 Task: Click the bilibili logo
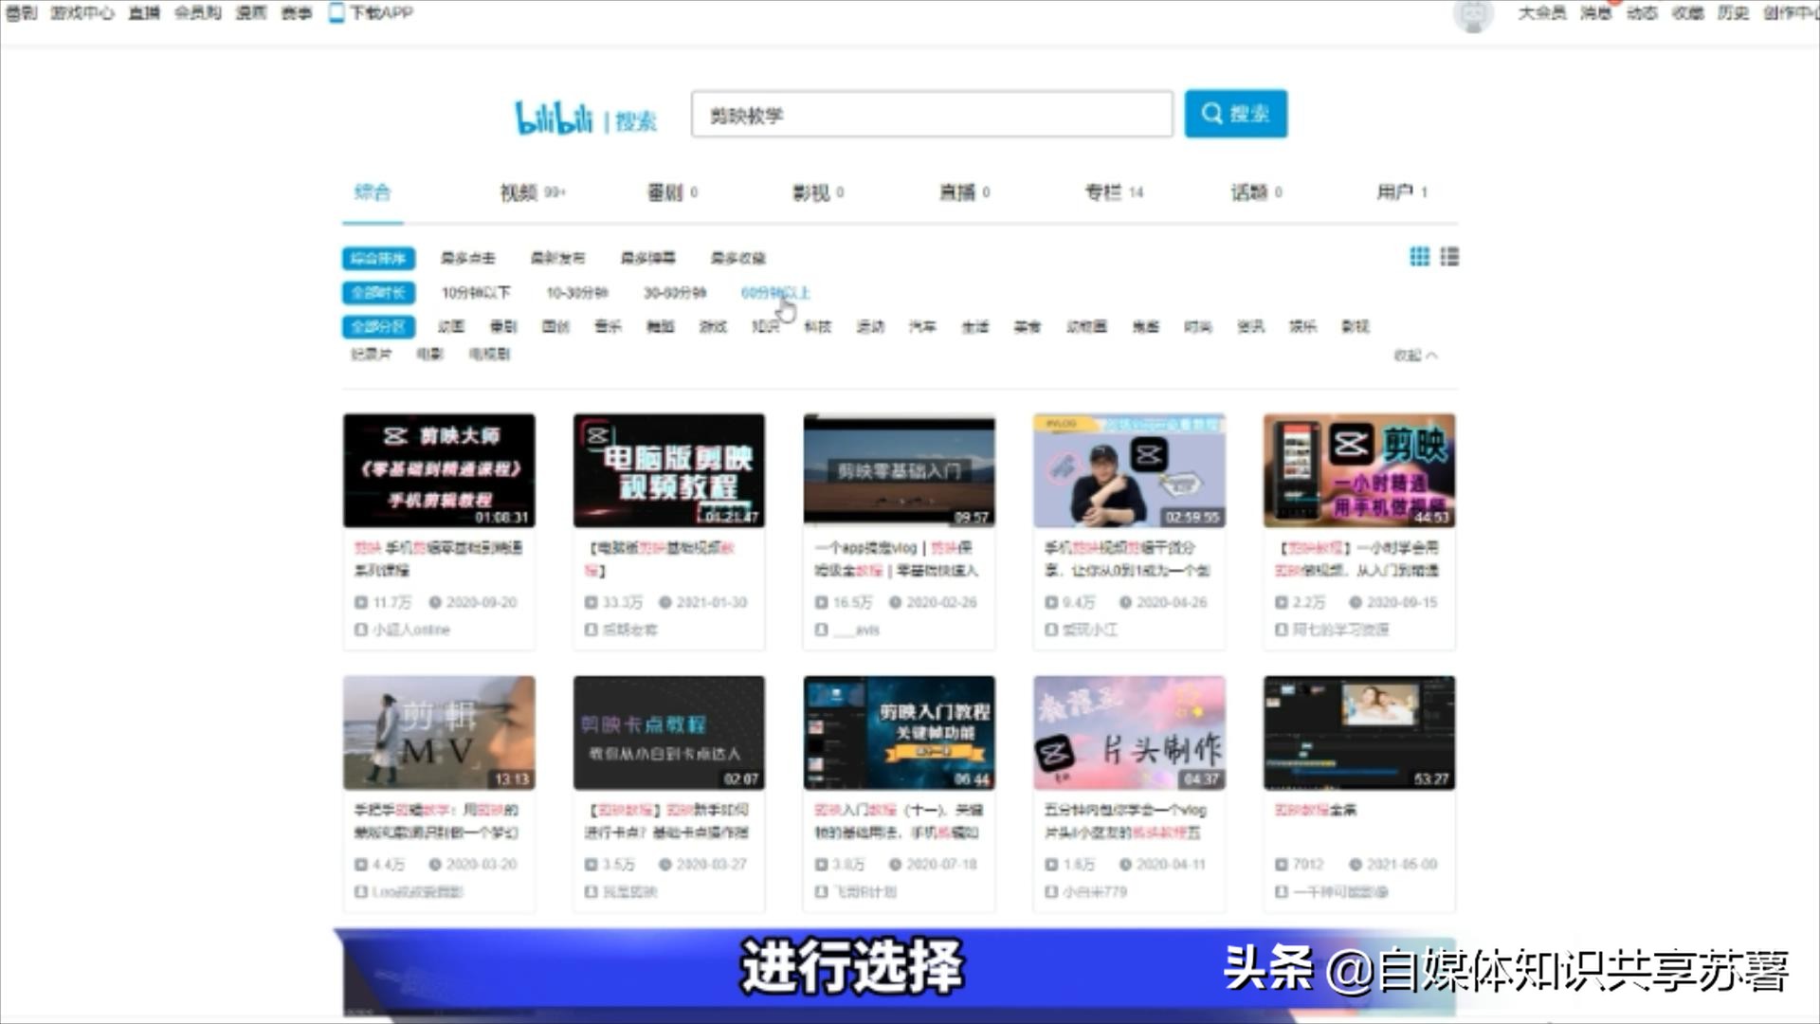coord(553,116)
